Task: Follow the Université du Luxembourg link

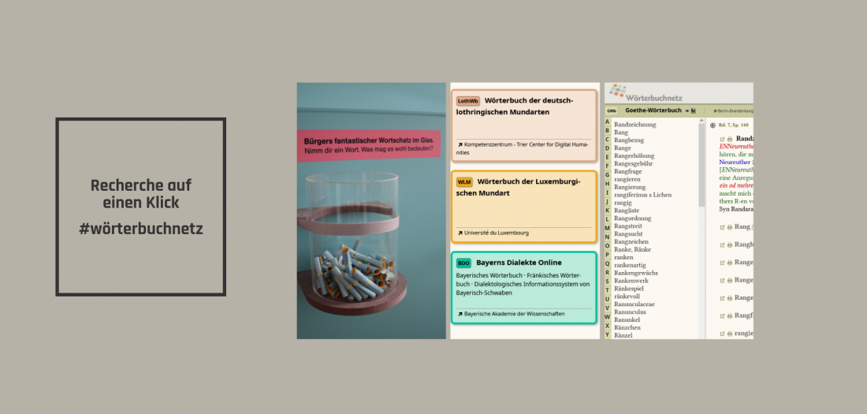Action: (496, 233)
